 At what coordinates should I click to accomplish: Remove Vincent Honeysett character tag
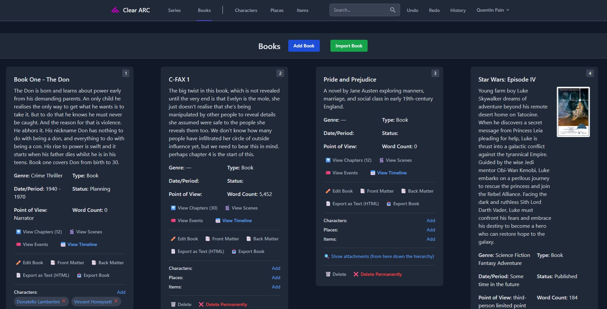coord(116,301)
